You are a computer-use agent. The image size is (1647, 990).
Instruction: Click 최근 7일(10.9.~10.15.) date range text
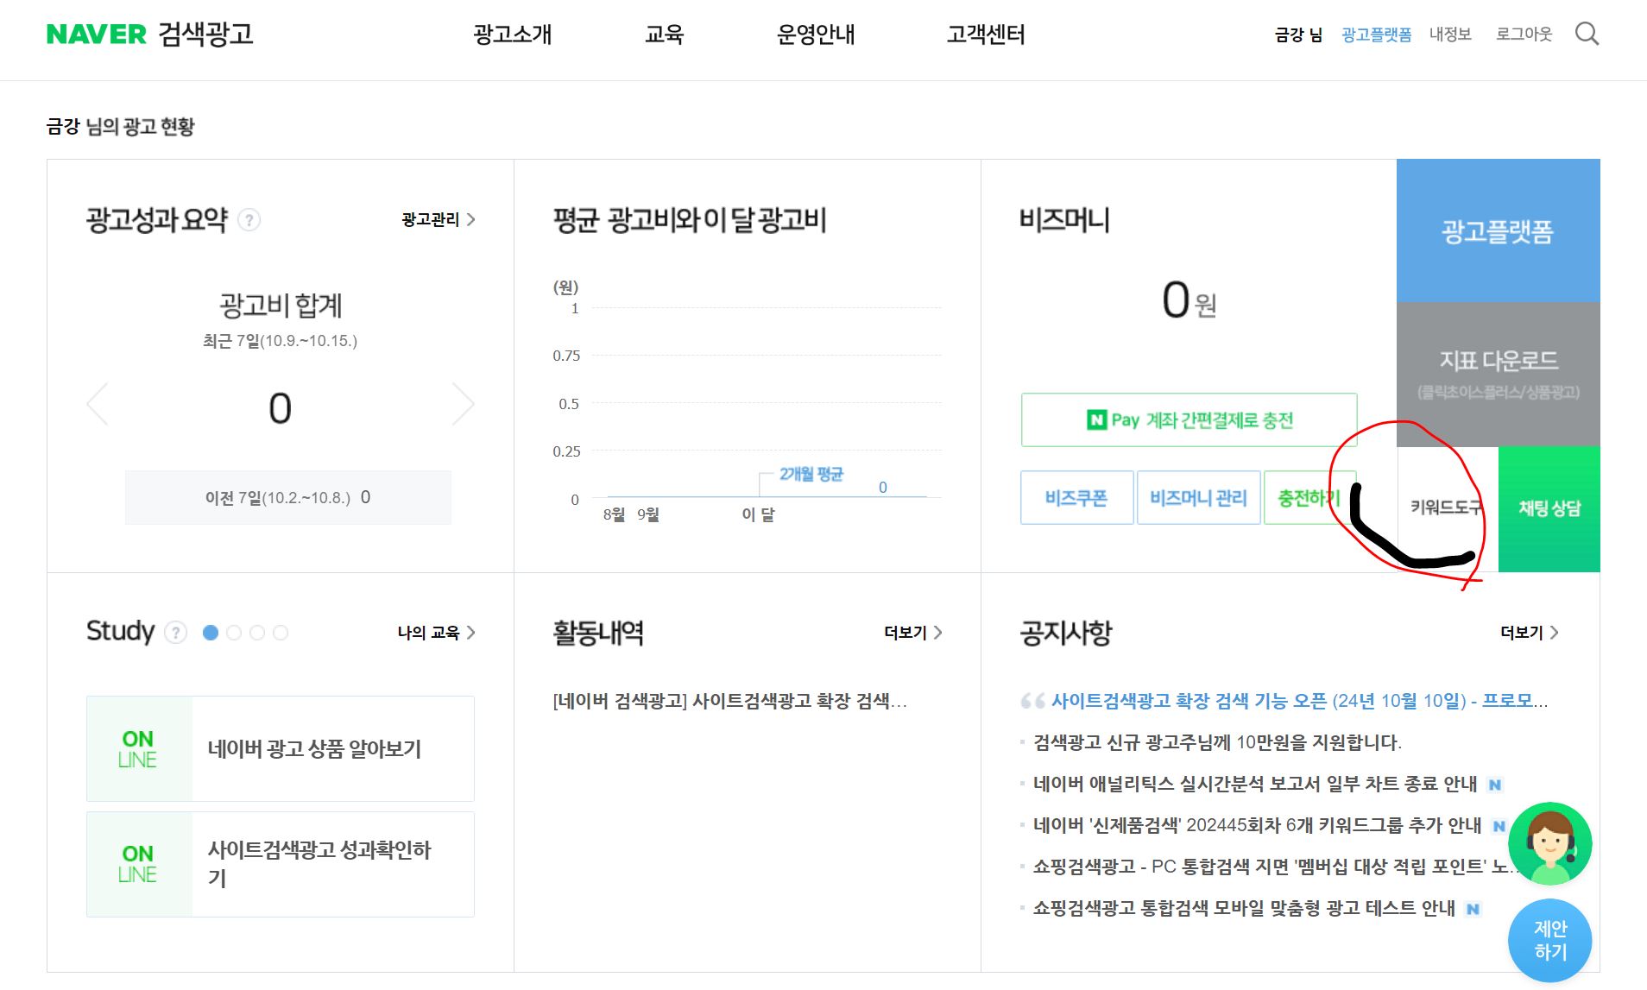coord(280,341)
